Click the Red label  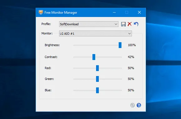tap(48, 68)
